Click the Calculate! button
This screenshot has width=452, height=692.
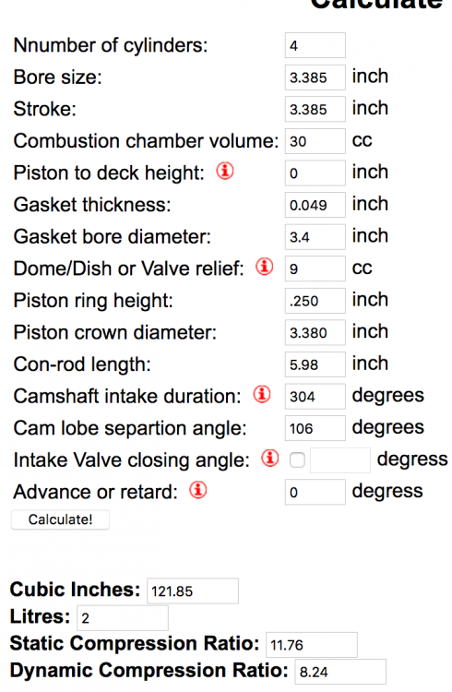click(61, 519)
